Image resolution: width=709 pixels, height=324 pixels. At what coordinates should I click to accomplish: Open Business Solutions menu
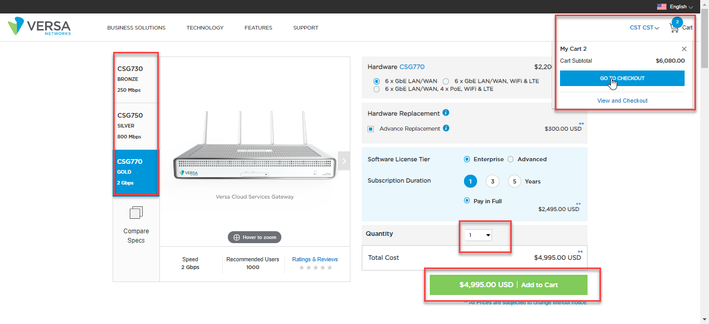pos(136,28)
